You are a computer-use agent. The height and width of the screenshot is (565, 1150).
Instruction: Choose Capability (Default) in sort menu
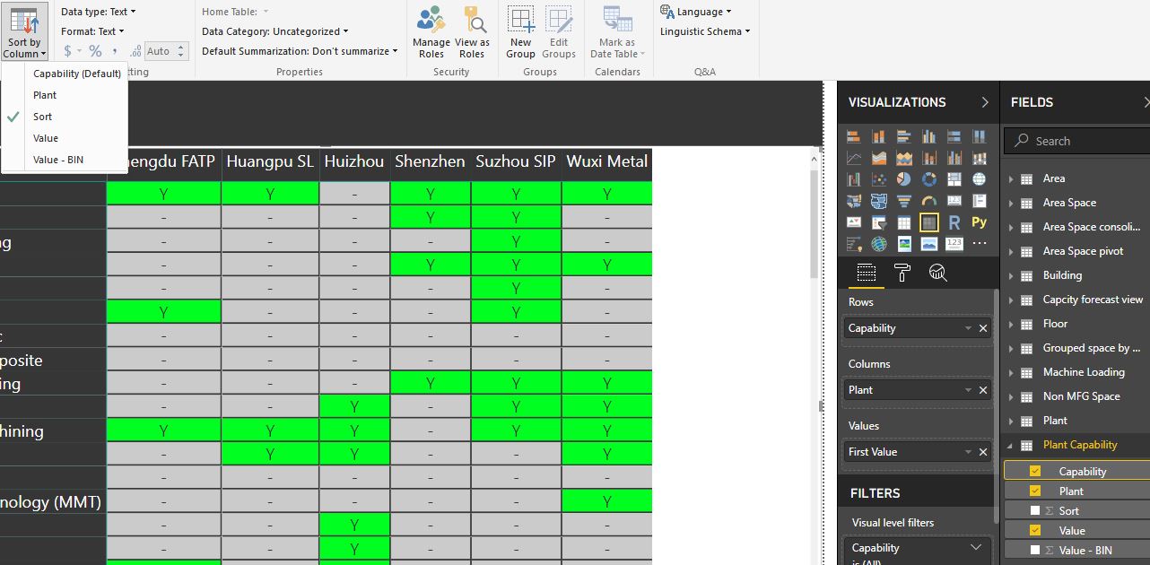(77, 74)
